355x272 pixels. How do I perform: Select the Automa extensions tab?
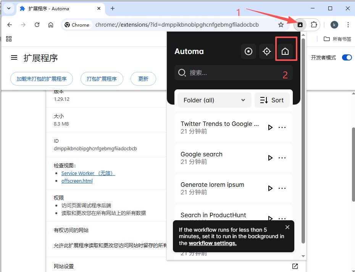[60, 9]
